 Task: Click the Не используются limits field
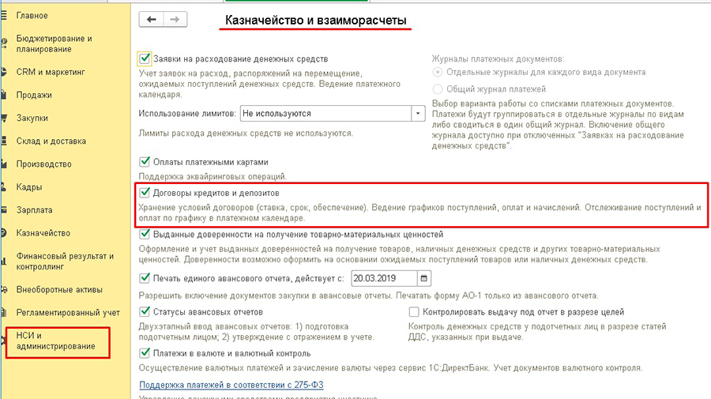coord(325,113)
